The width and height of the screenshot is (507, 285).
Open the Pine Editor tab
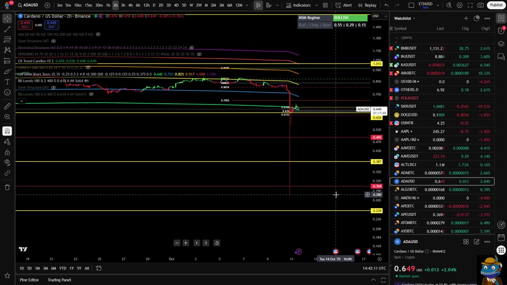tap(29, 280)
